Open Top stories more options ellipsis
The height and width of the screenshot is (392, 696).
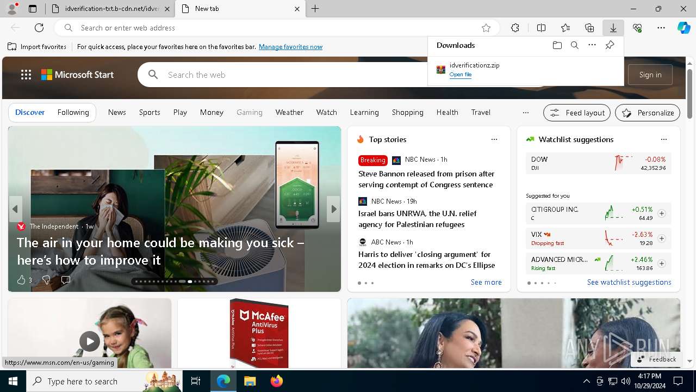[494, 139]
